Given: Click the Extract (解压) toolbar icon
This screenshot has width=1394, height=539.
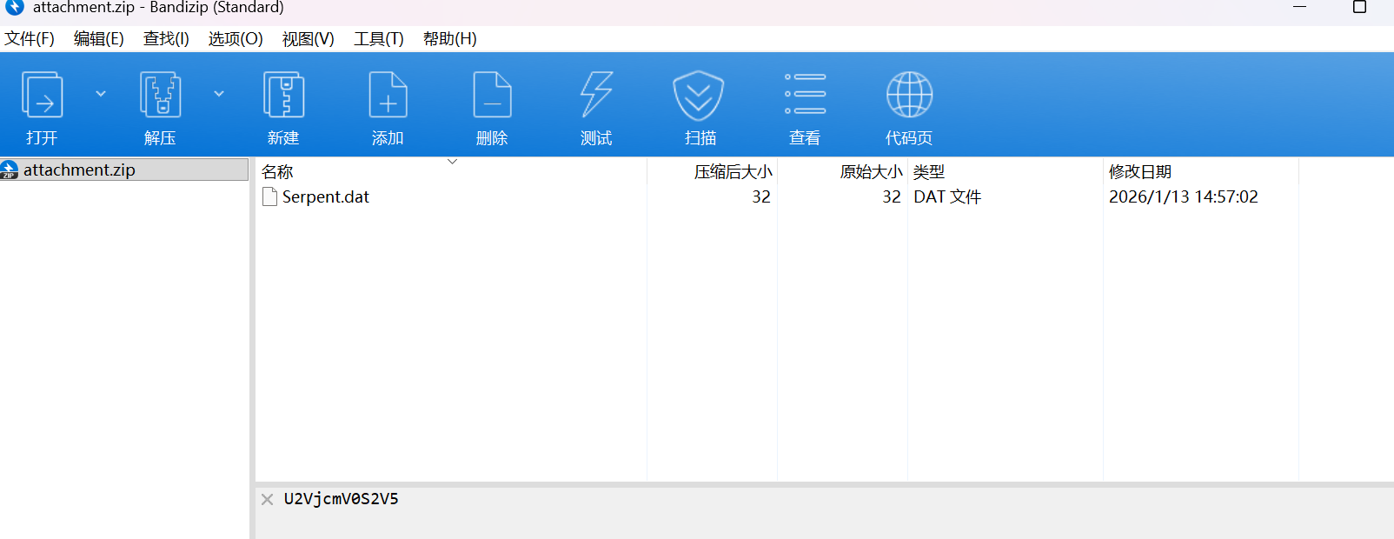Looking at the screenshot, I should pyautogui.click(x=160, y=96).
